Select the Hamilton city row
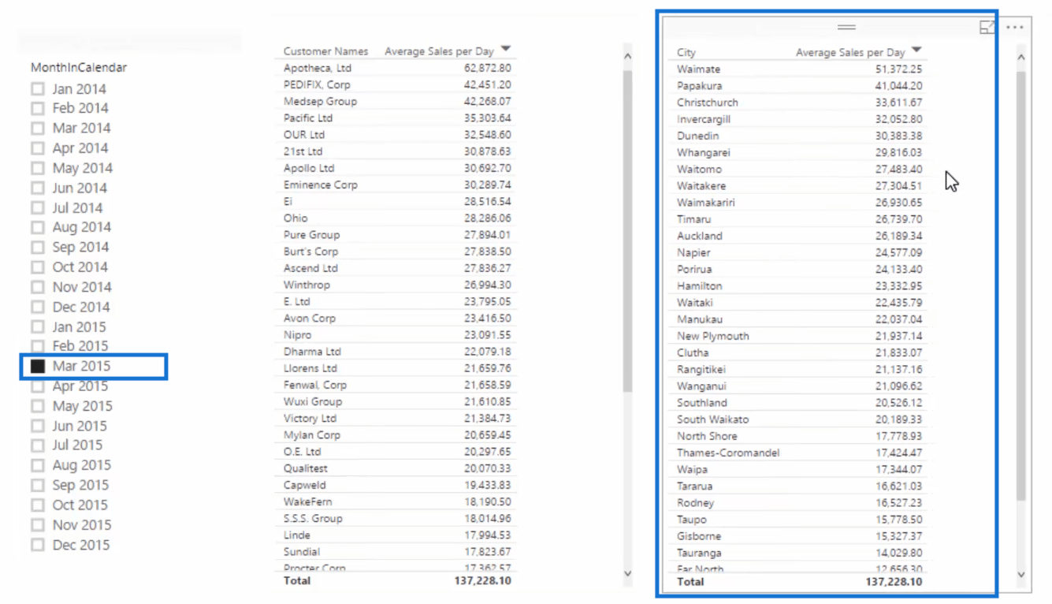The height and width of the screenshot is (604, 1052). pyautogui.click(x=799, y=286)
